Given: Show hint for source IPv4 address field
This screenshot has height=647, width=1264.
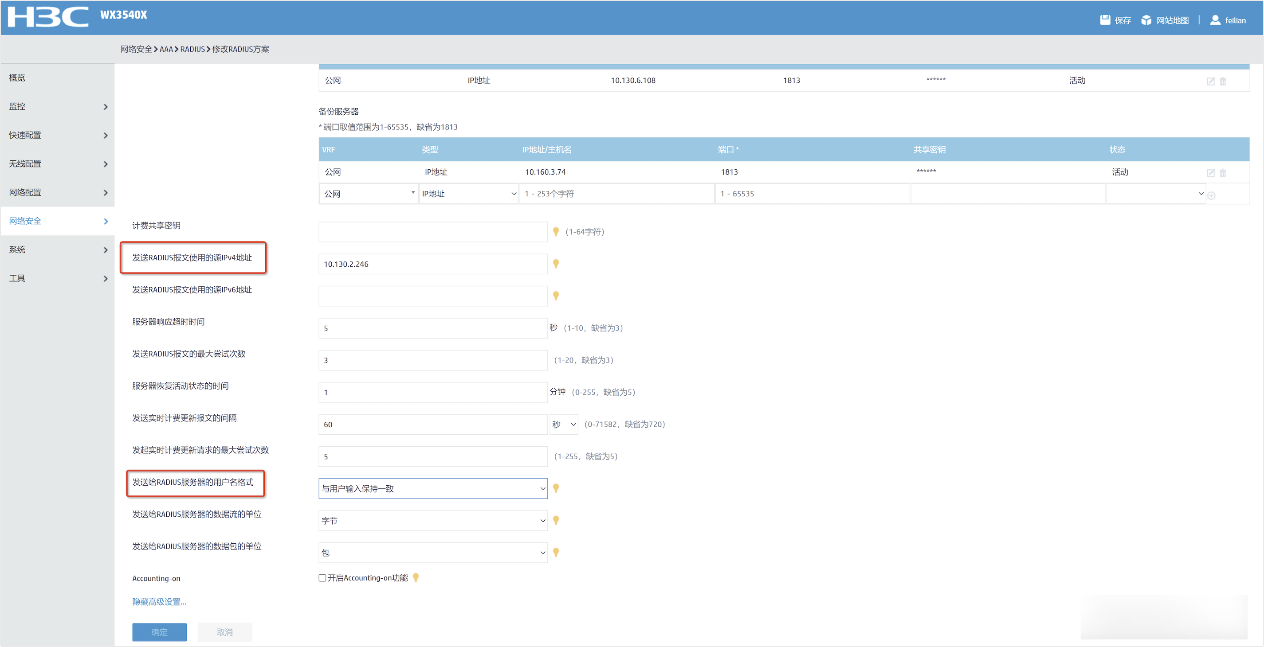Looking at the screenshot, I should [x=556, y=264].
